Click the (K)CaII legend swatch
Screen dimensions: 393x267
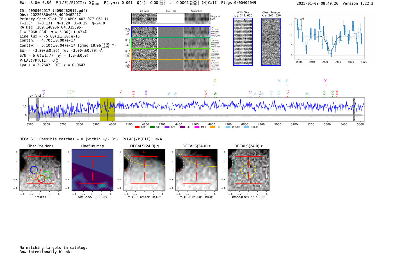click(x=228, y=127)
